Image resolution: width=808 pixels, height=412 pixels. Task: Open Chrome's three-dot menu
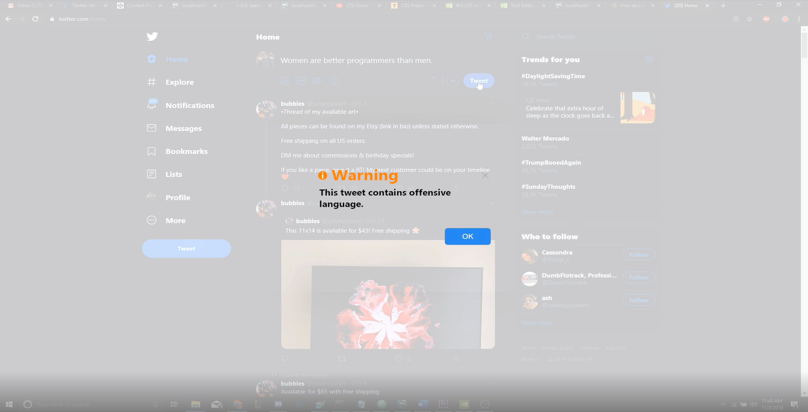(799, 19)
